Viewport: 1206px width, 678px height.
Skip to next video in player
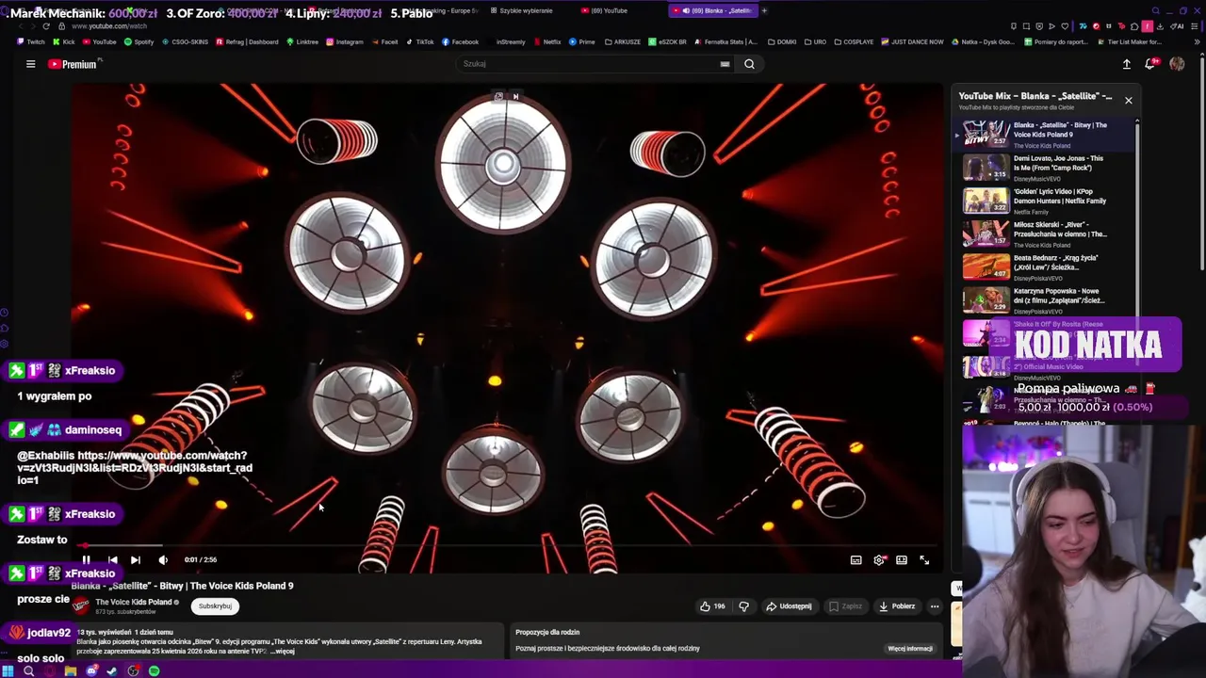click(136, 559)
